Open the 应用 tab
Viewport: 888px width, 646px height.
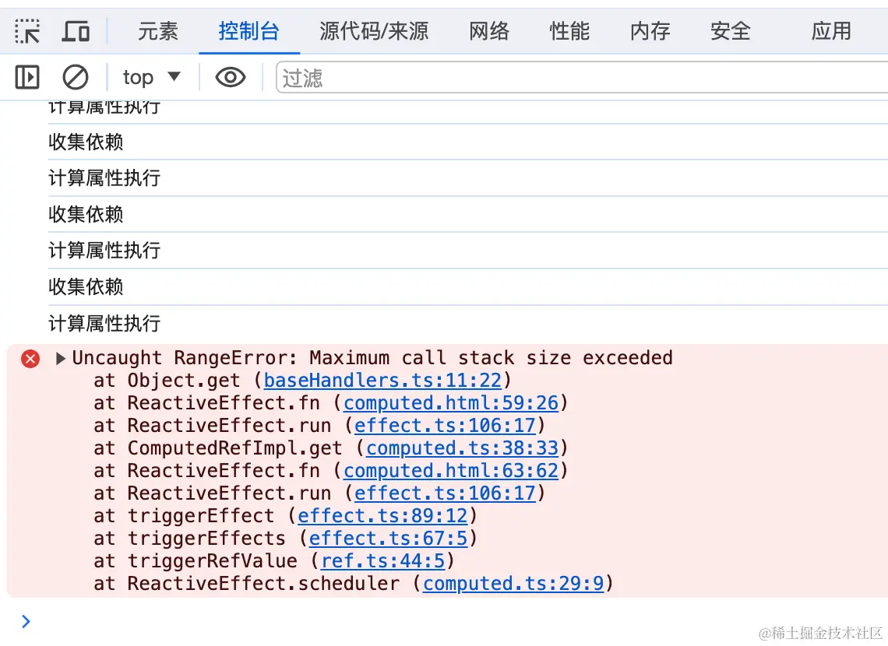831,31
